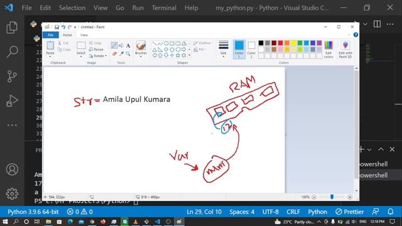Pick the yellow color swatch
This screenshot has width=402, height=226.
(293, 43)
